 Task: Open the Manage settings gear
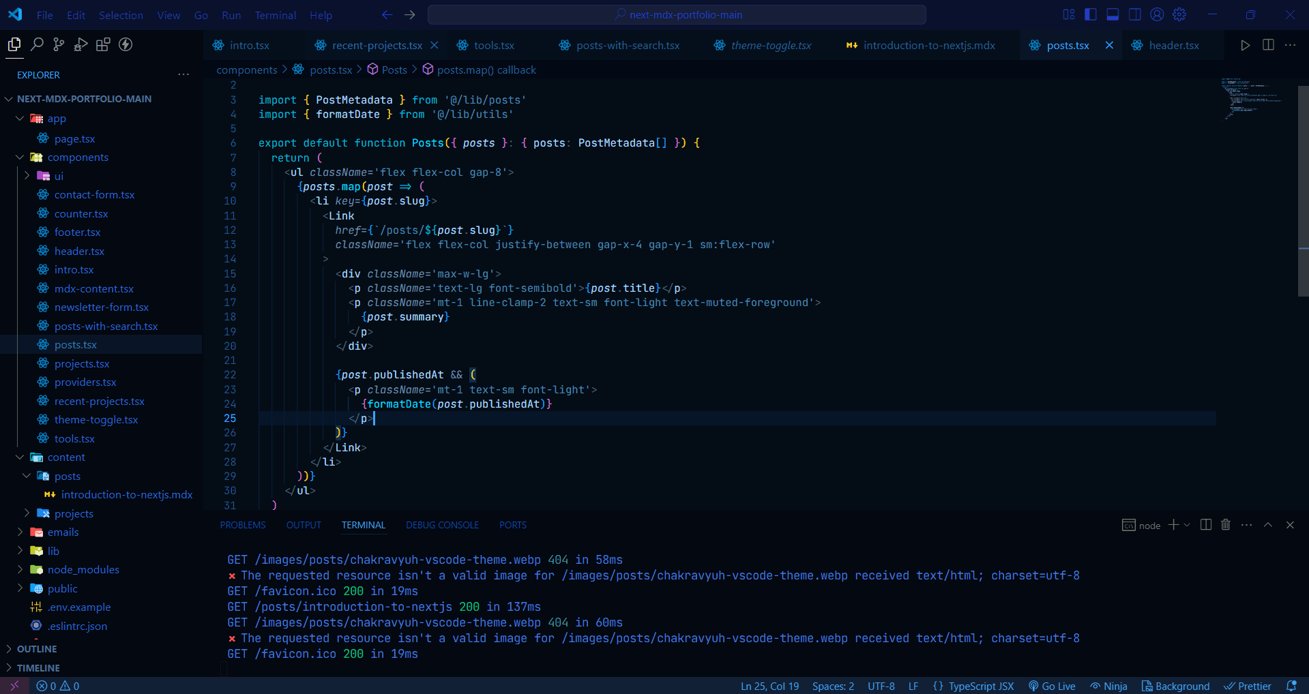coord(1179,14)
